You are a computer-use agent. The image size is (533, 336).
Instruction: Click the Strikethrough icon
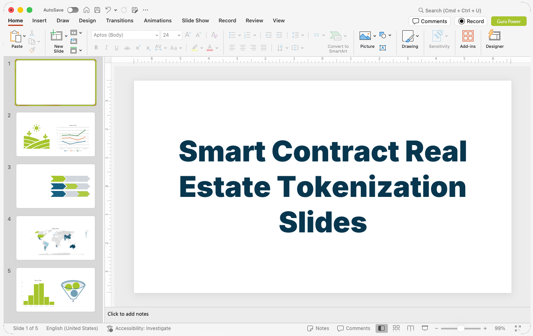point(127,48)
